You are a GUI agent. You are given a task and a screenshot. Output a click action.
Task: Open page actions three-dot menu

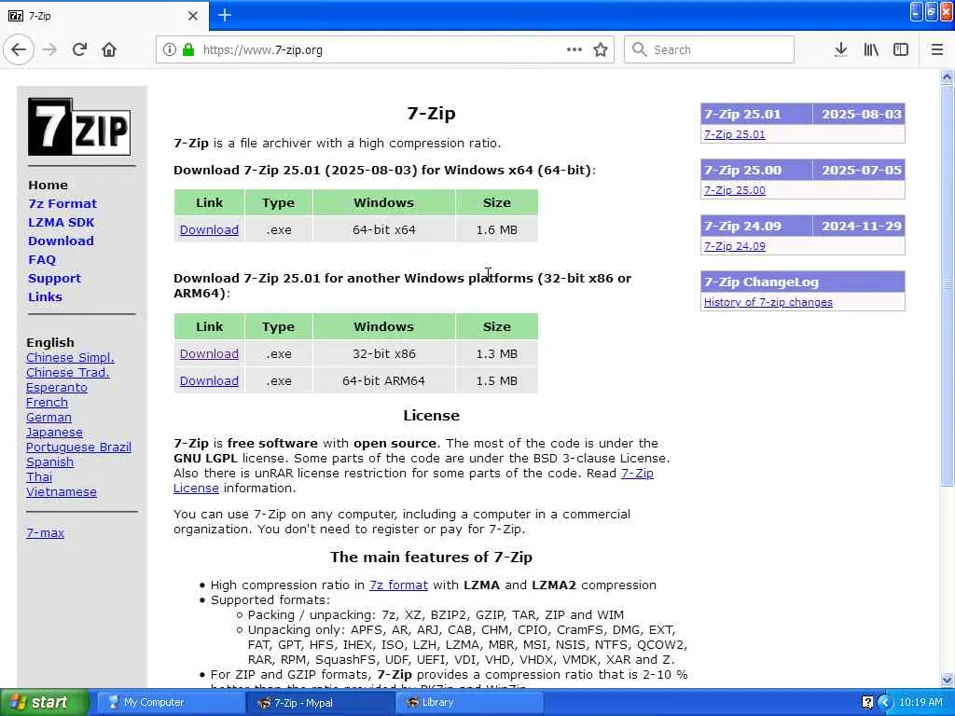(574, 50)
